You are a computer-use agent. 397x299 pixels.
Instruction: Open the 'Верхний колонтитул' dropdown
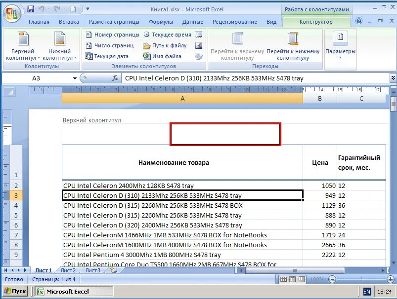pyautogui.click(x=23, y=46)
